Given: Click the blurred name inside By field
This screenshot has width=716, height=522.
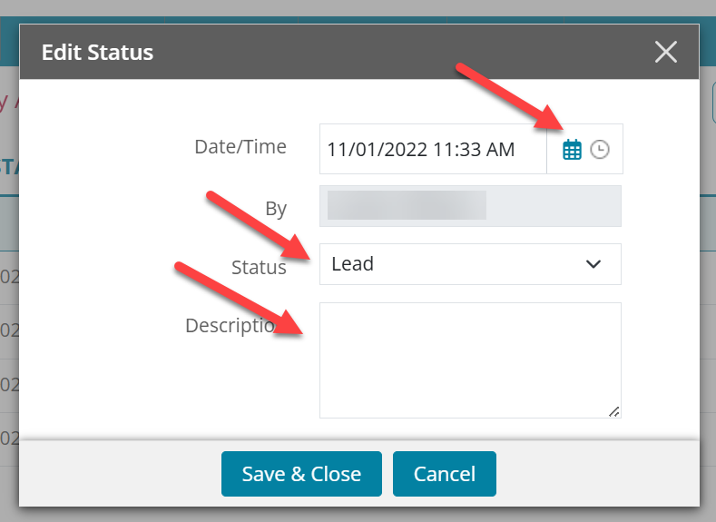Looking at the screenshot, I should pyautogui.click(x=407, y=205).
